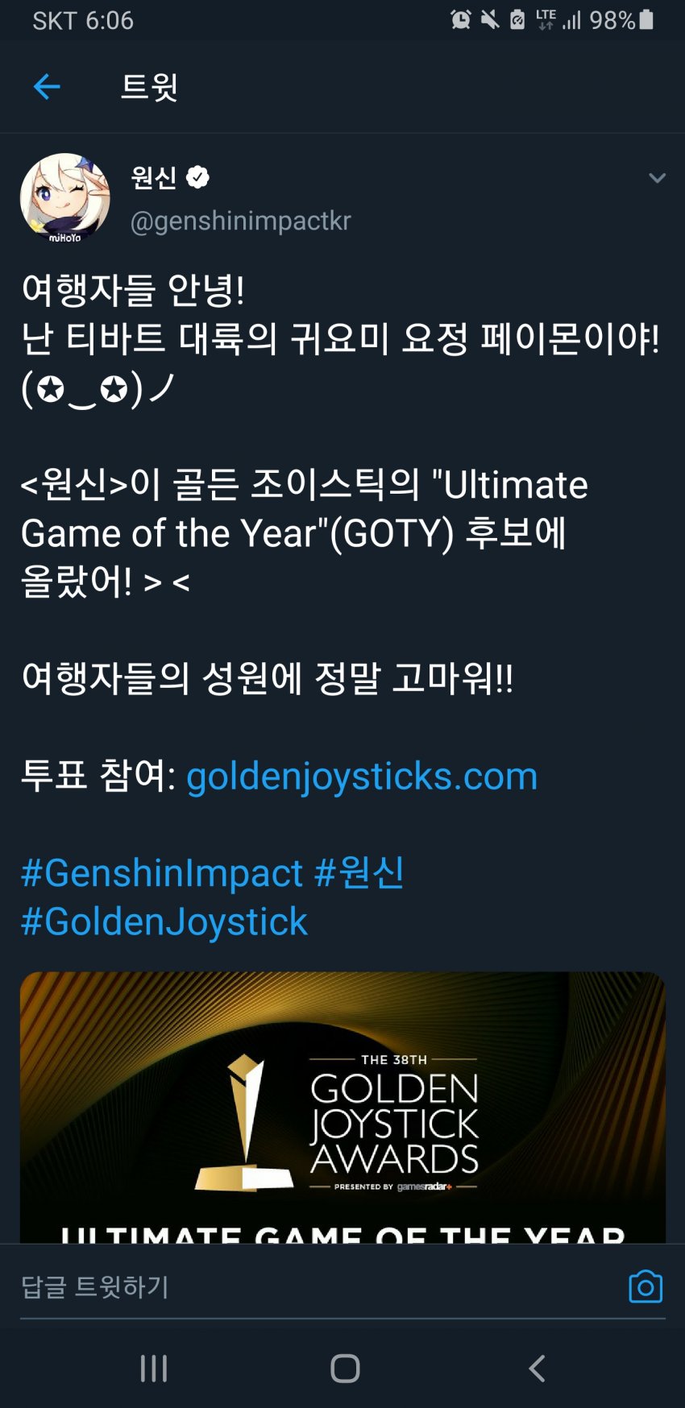Tap the 트윗 header title
685x1408 pixels.
[x=149, y=86]
